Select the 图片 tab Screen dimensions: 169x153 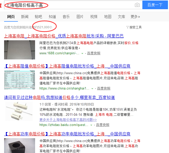point(80,17)
